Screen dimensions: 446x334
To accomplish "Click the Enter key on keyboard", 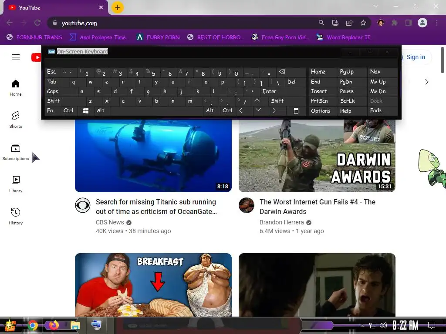I will (283, 91).
